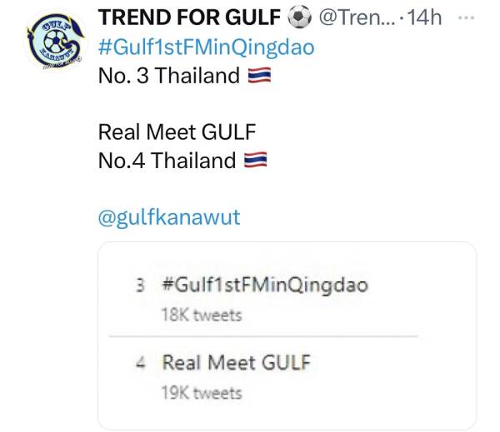Click the soccer ball emoji beside the name

point(297,17)
